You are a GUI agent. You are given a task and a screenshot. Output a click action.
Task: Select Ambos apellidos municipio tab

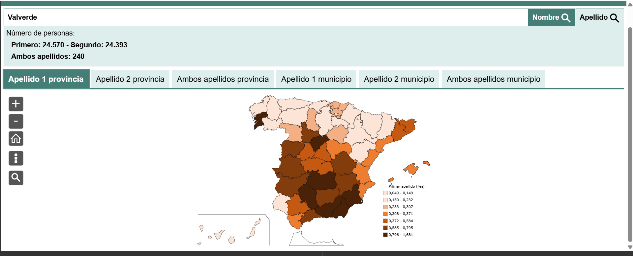point(493,79)
